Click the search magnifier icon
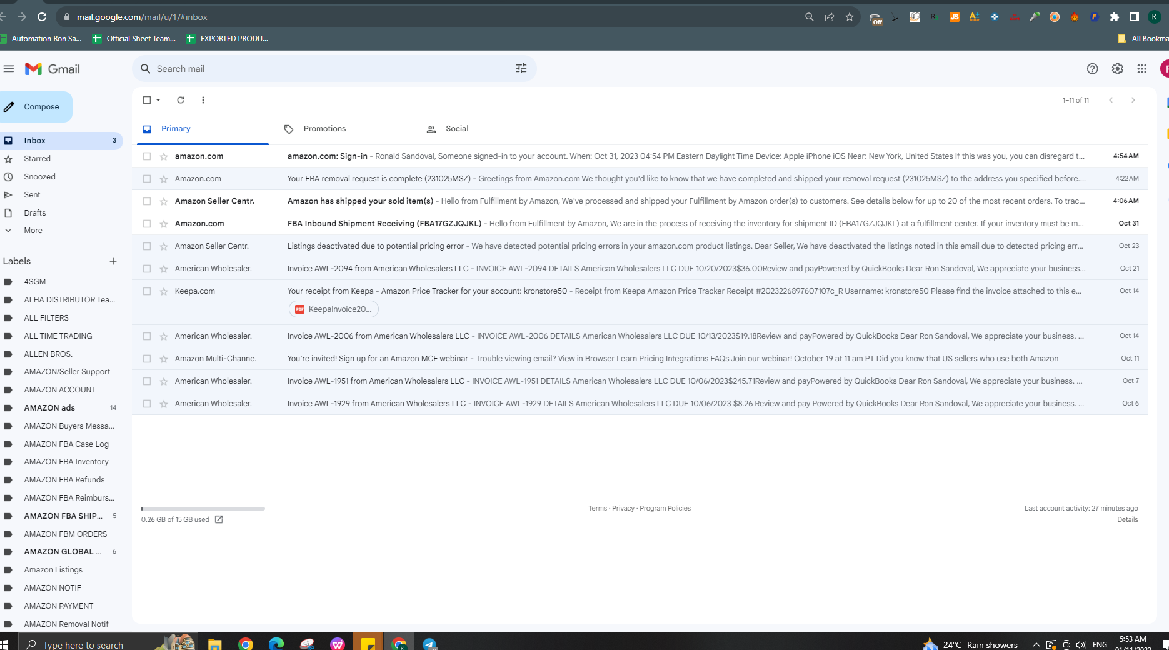Screen dimensions: 1169x650 (x=146, y=69)
